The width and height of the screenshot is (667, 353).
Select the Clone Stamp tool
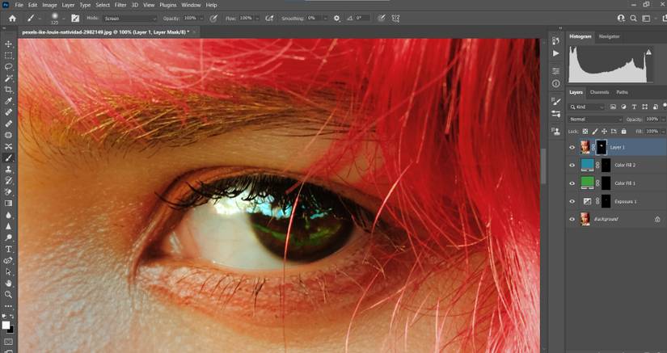click(x=9, y=170)
